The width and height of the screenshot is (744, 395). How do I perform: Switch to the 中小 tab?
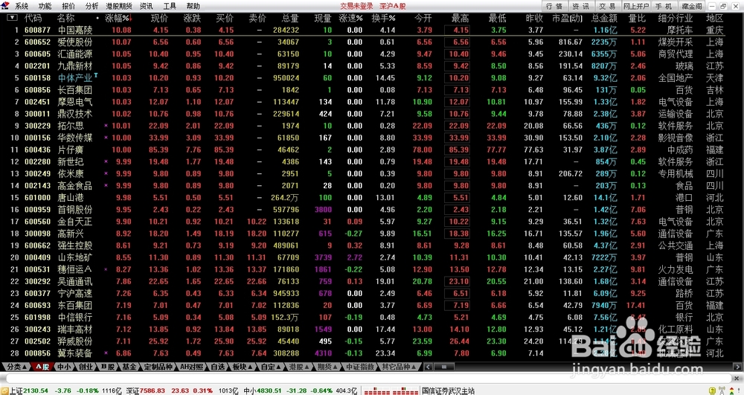coord(64,367)
